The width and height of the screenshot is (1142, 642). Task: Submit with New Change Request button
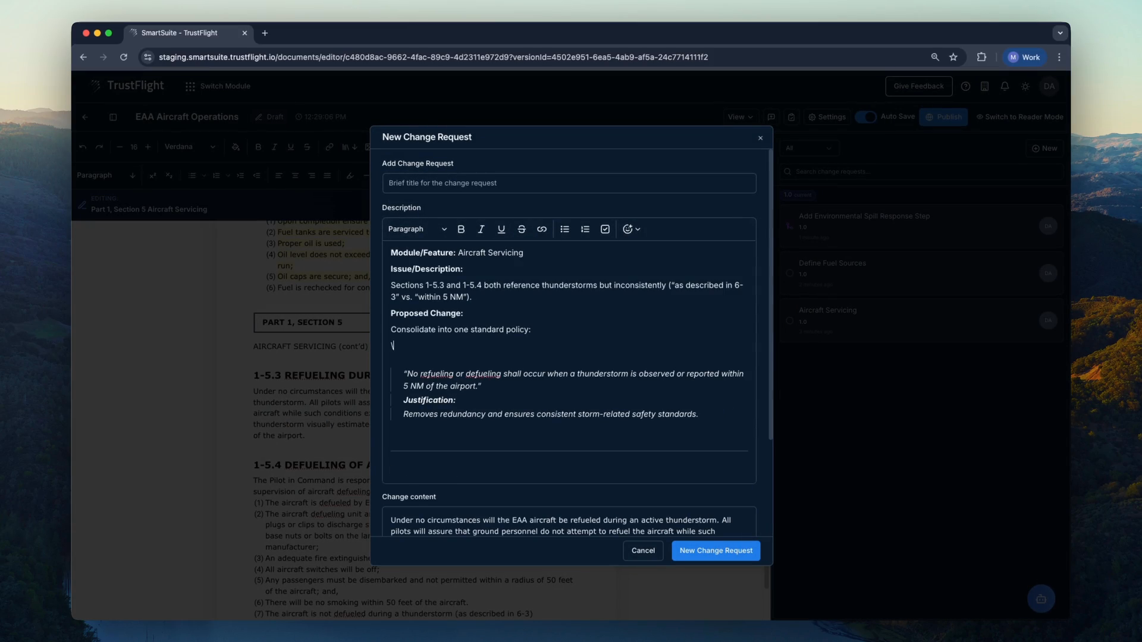716,550
